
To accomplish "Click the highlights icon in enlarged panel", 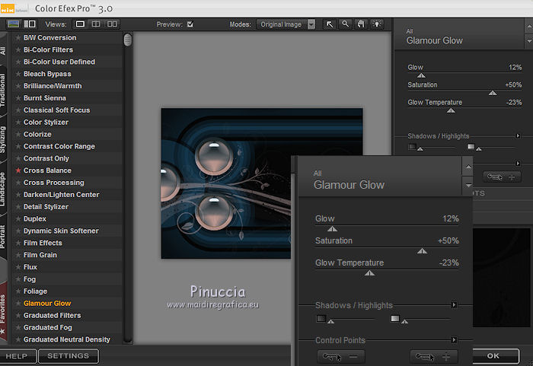I will [x=395, y=318].
